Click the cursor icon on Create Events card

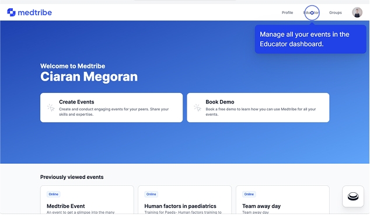[51, 107]
